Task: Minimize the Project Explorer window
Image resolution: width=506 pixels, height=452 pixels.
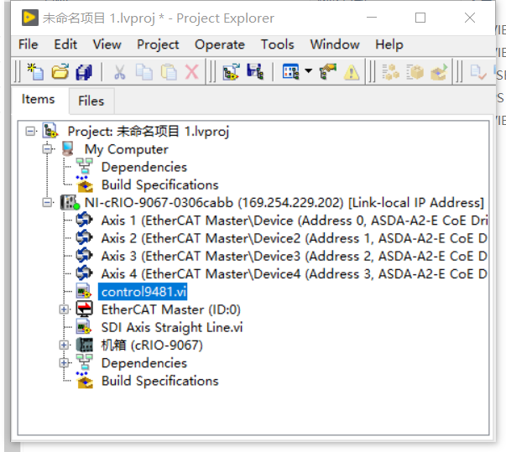Action: (x=372, y=18)
